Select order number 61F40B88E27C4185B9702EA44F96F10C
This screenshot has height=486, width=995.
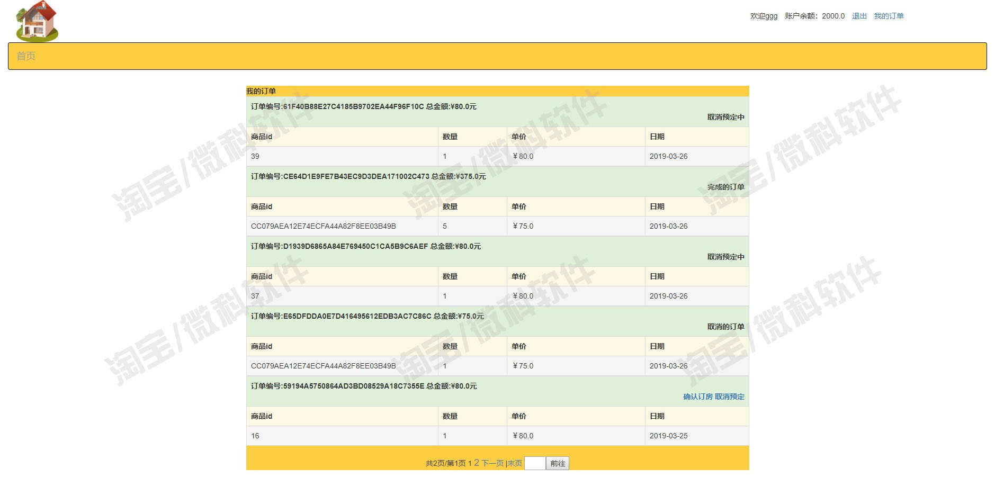click(x=353, y=106)
